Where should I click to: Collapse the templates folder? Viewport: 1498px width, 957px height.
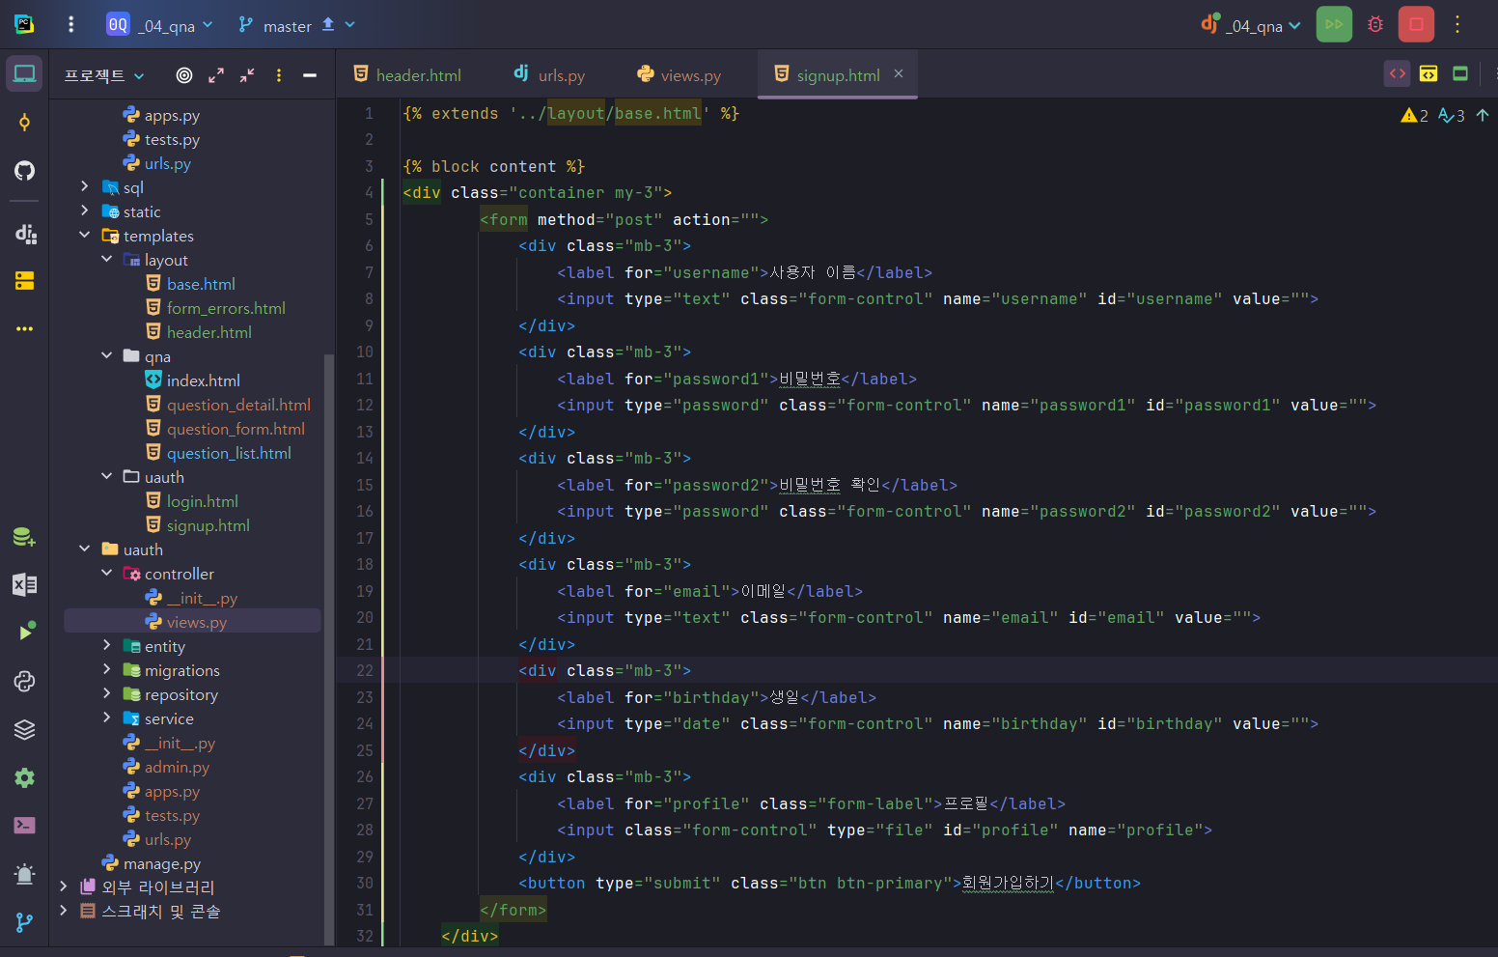click(x=85, y=236)
